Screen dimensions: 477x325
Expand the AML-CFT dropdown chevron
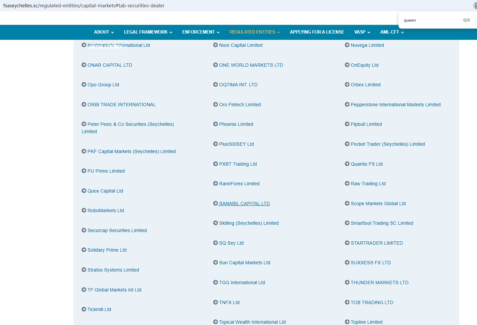[402, 33]
